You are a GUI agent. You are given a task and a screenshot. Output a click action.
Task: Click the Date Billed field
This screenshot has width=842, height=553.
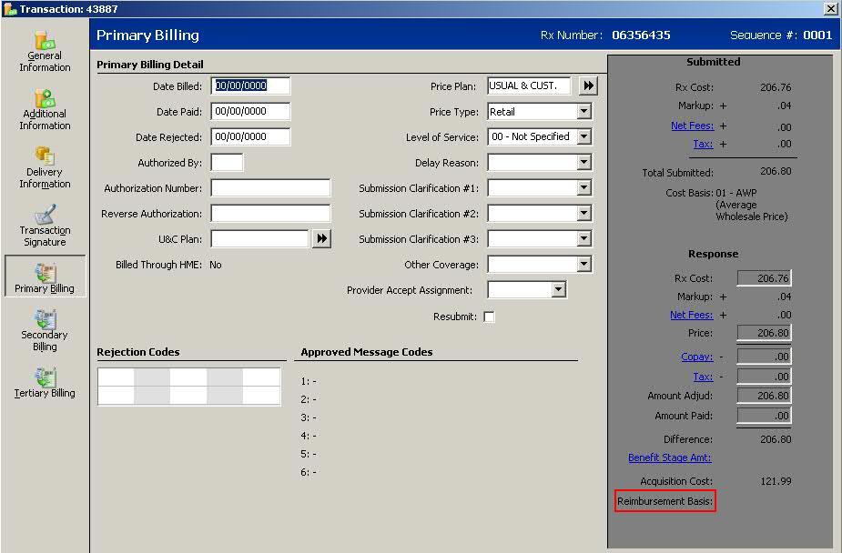click(250, 85)
